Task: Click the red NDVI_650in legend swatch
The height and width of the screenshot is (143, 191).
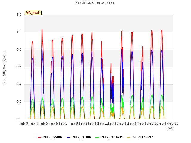Action: pyautogui.click(x=39, y=138)
